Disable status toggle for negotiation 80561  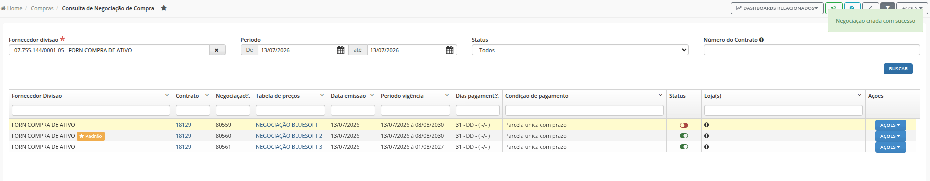[x=684, y=147]
